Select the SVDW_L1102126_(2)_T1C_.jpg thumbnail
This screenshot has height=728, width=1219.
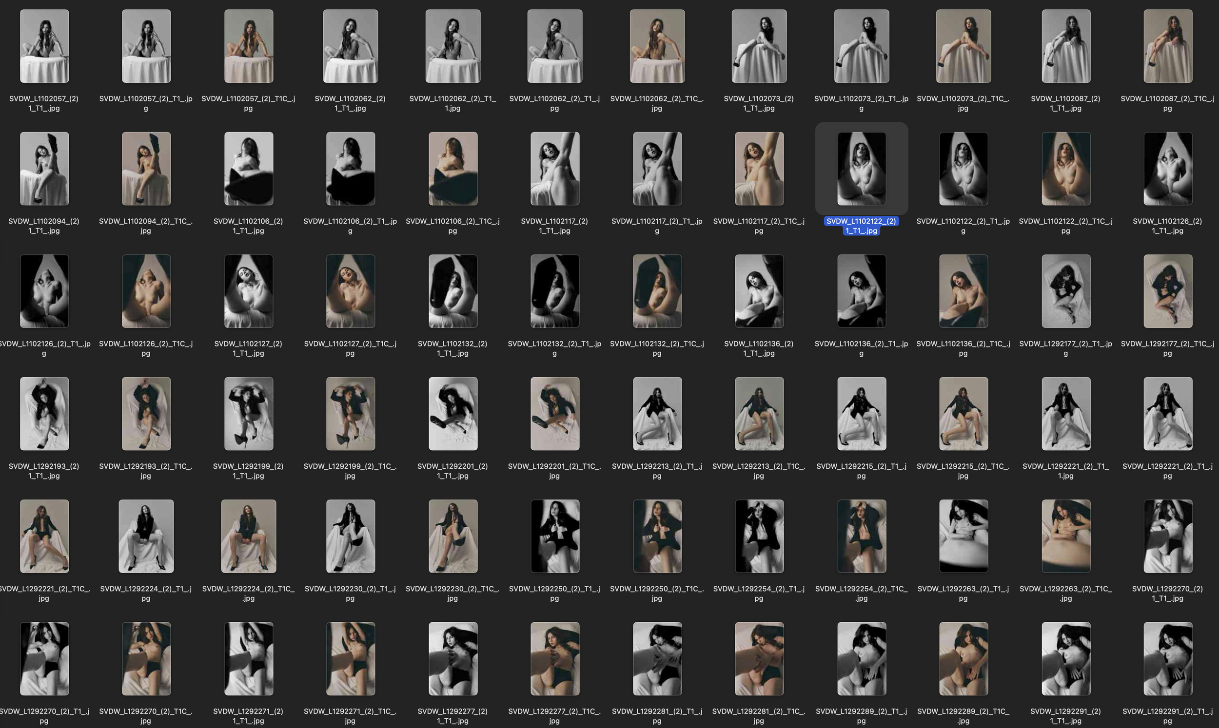pos(146,291)
